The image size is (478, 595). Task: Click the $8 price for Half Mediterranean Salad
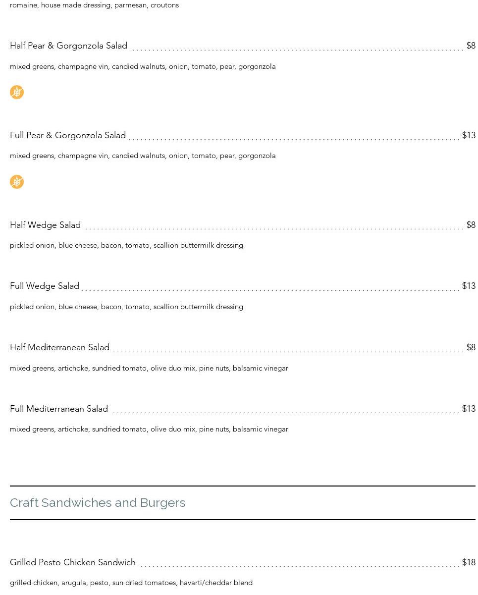point(471,347)
